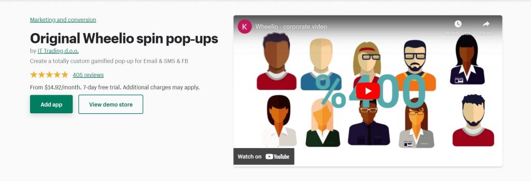
Task: Click the Add app button
Action: (51, 104)
